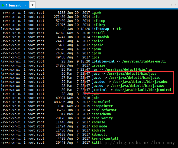This screenshot has width=178, height=148.
Task: Click the json_verify filename
Action: (x=102, y=118)
